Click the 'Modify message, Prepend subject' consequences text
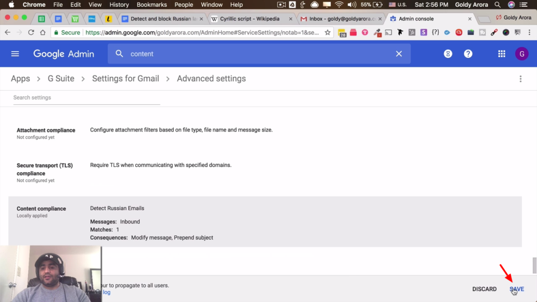Viewport: 537px width, 302px height. click(172, 237)
